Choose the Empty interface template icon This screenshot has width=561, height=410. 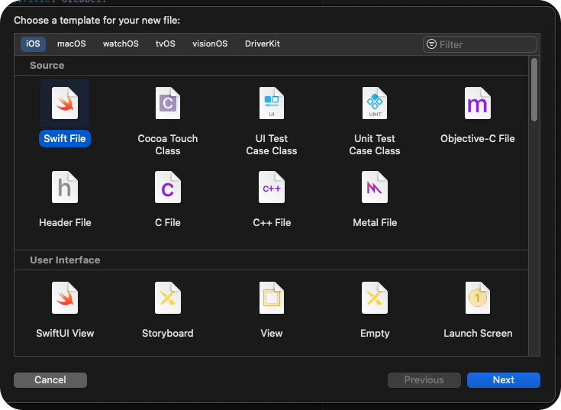point(375,298)
